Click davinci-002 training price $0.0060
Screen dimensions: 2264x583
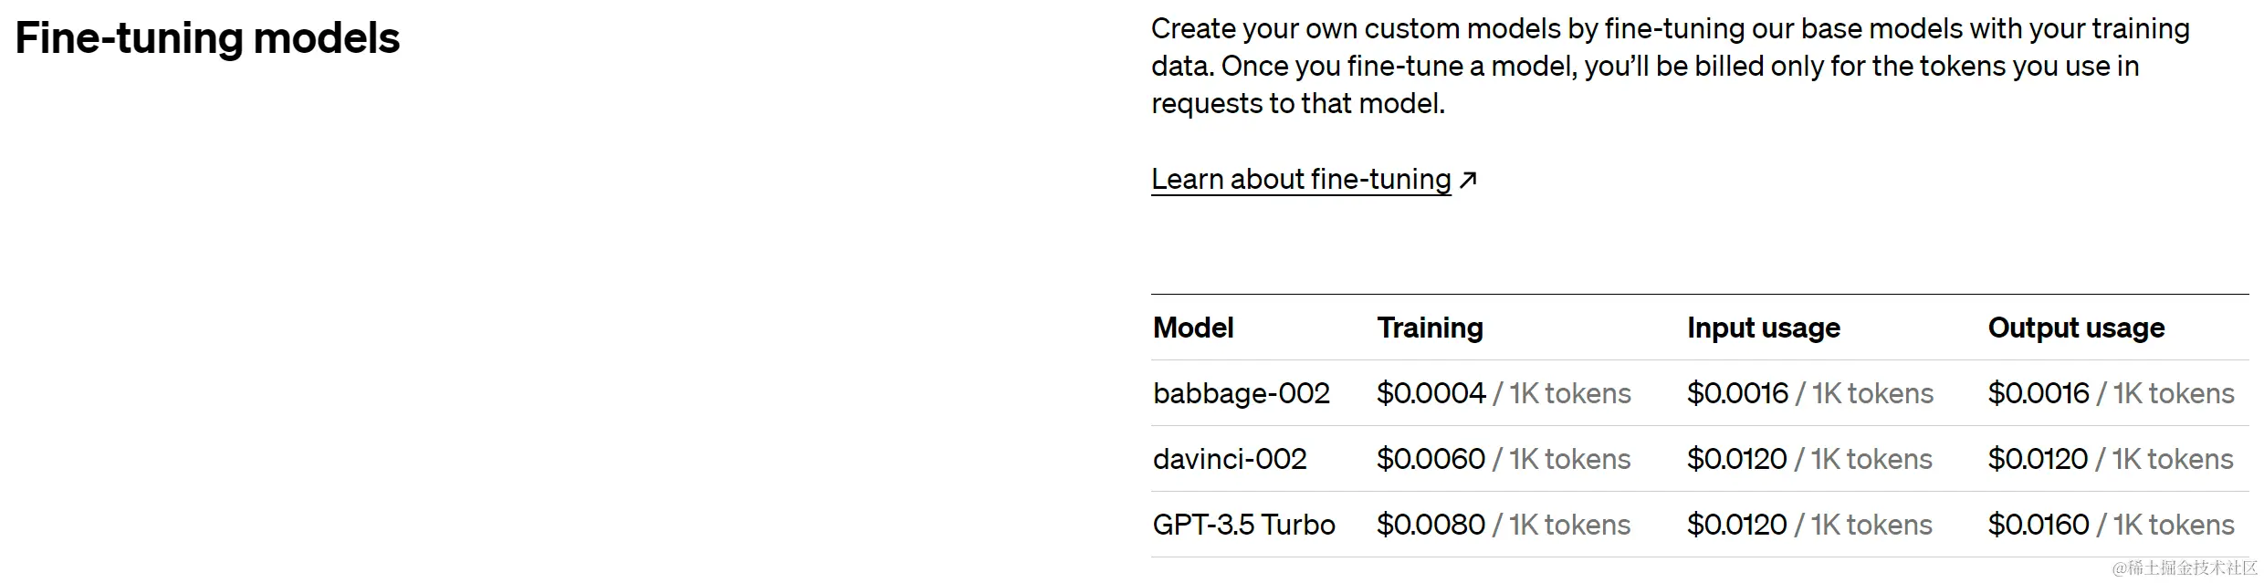click(1431, 459)
